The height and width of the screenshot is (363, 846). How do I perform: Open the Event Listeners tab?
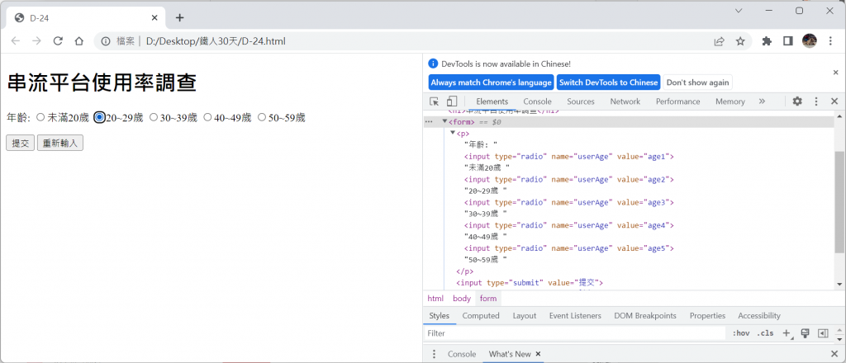coord(575,316)
